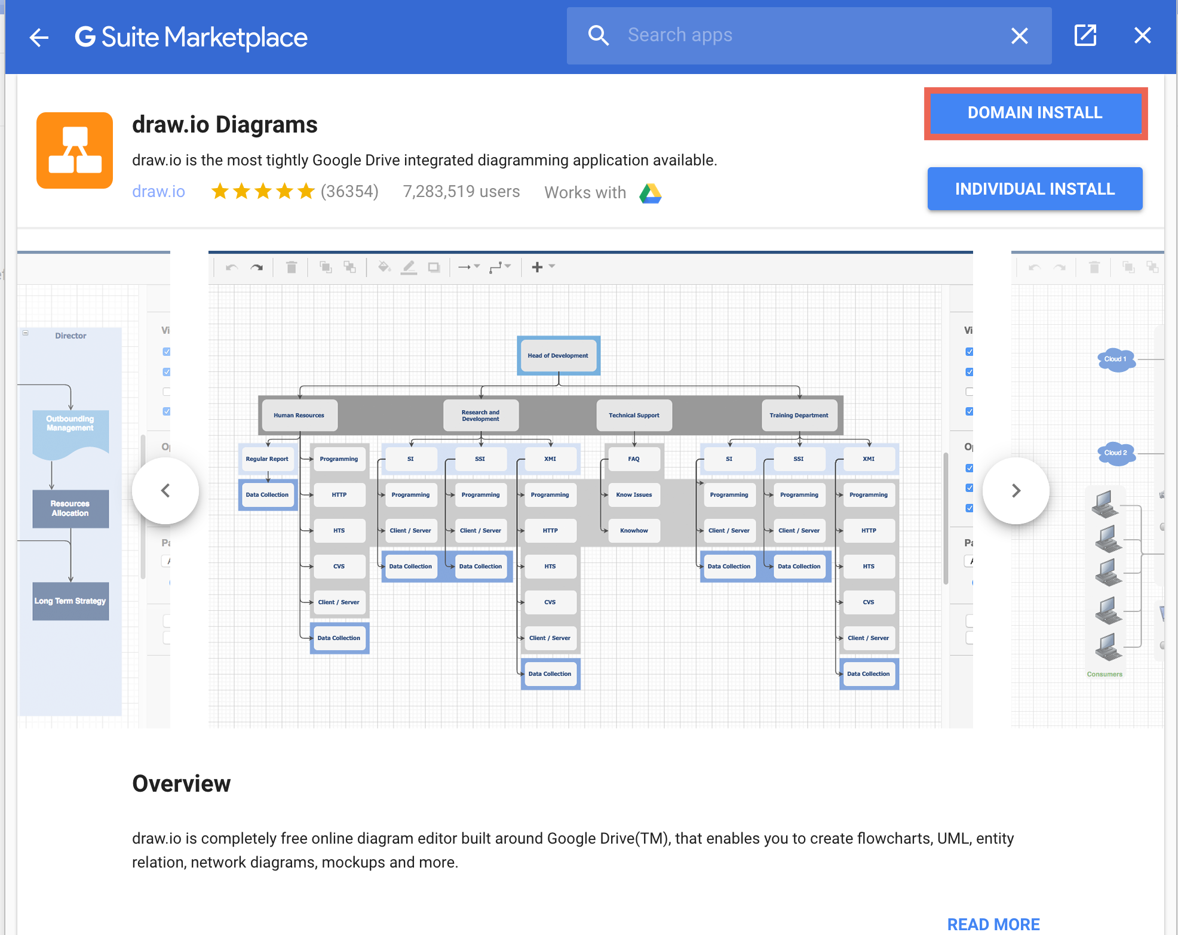Click the Overview heading

[181, 784]
